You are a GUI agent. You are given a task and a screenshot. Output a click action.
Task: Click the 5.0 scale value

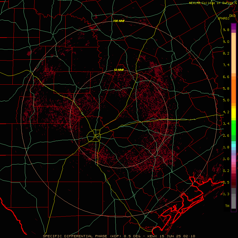(226, 100)
